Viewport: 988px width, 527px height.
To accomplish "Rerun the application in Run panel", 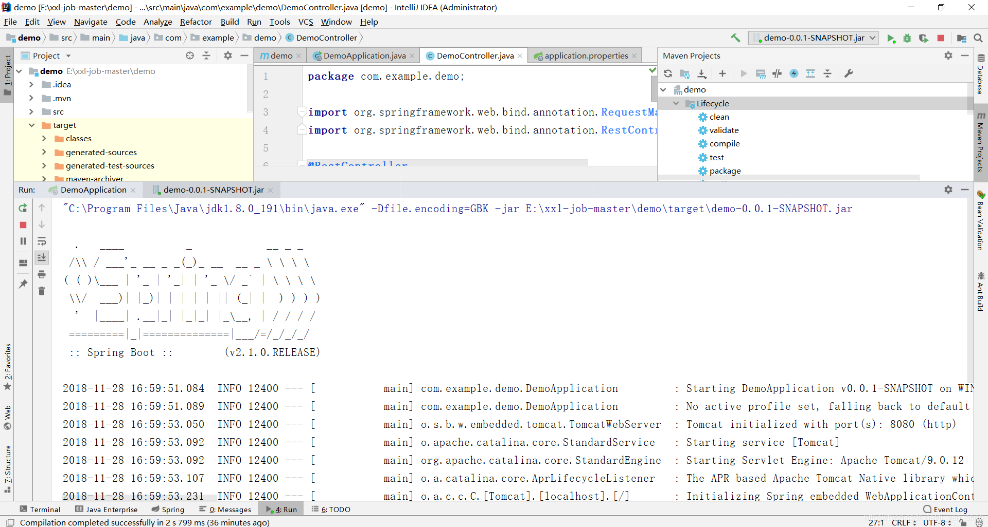I will pos(23,208).
